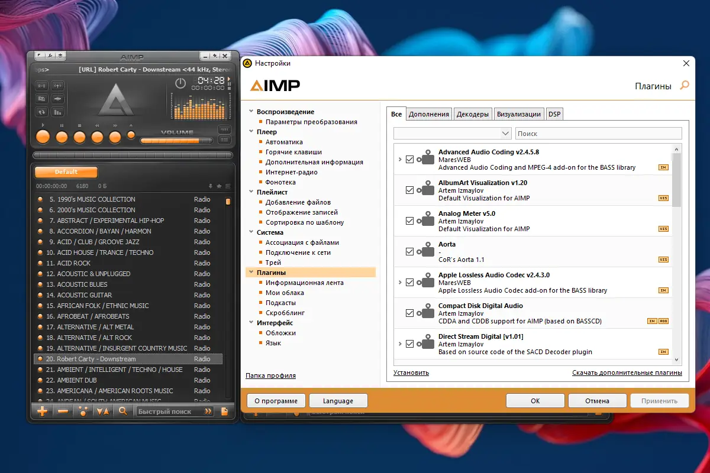
Task: Open the playlist manager page icon
Action: point(225,412)
